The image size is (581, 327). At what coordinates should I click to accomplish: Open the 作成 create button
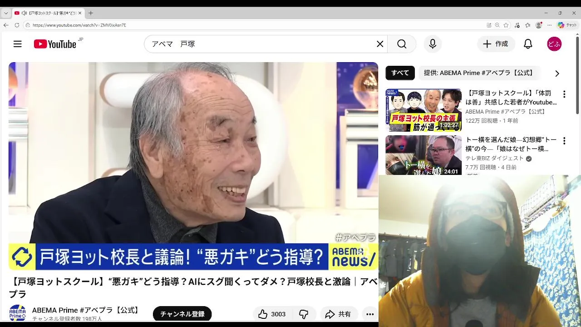coord(496,44)
